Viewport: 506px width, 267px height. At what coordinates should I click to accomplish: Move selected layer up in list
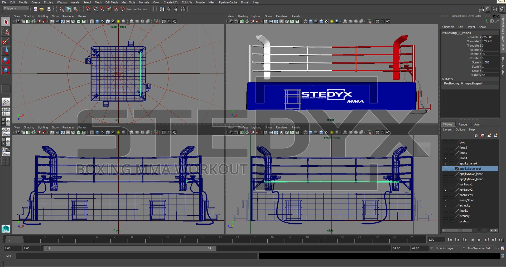(x=476, y=135)
